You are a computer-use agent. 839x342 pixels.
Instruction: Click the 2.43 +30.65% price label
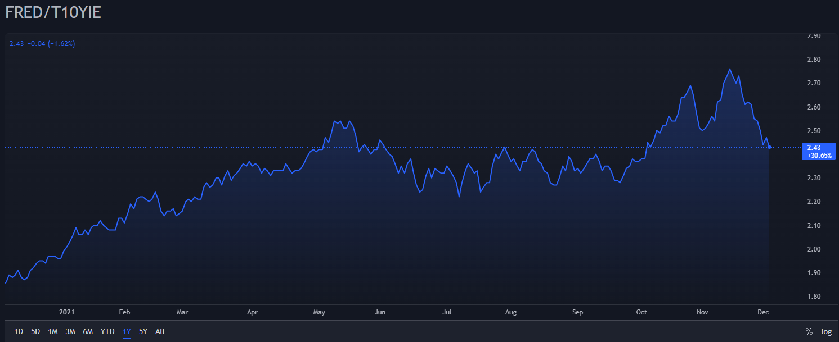pyautogui.click(x=818, y=152)
